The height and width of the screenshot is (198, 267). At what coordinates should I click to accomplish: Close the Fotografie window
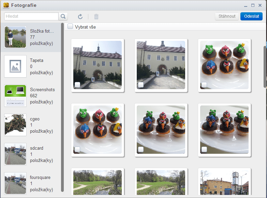coord(260,5)
